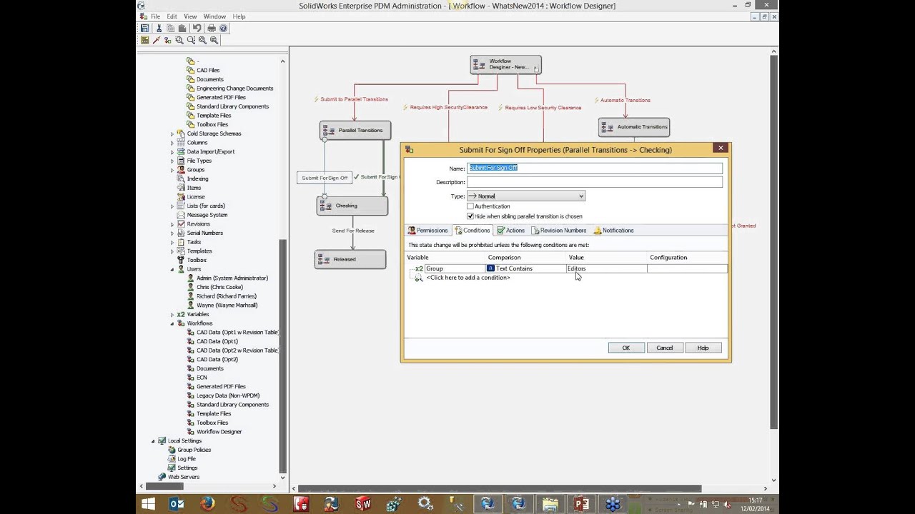
Task: Select ECN workflow in the tree
Action: click(x=202, y=378)
